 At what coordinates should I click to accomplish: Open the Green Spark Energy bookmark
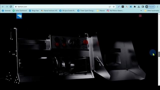click(x=86, y=10)
